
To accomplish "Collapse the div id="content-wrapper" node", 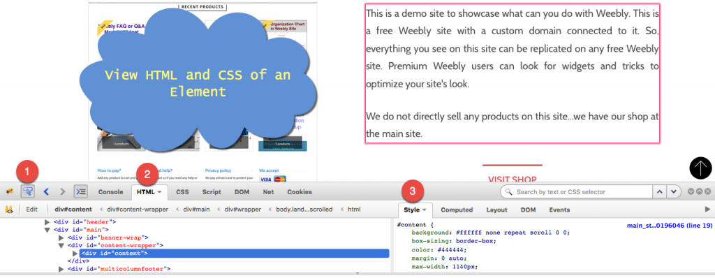I will coord(61,246).
